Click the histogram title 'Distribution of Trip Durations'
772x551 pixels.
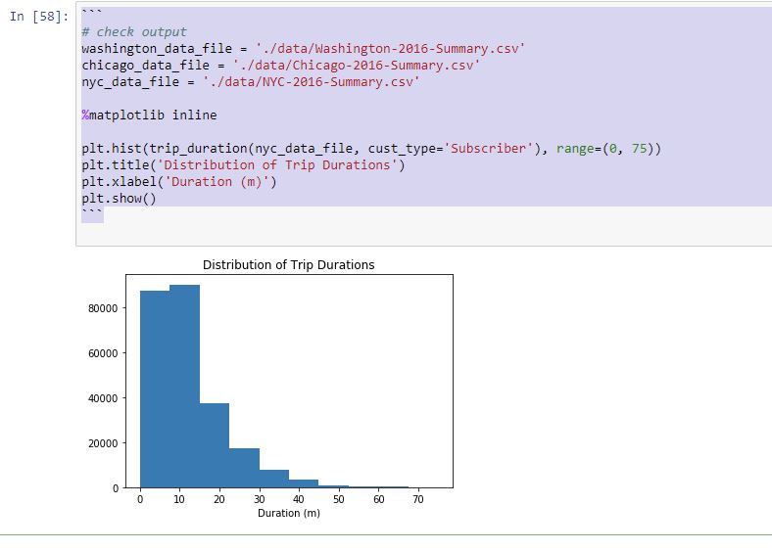[x=288, y=265]
